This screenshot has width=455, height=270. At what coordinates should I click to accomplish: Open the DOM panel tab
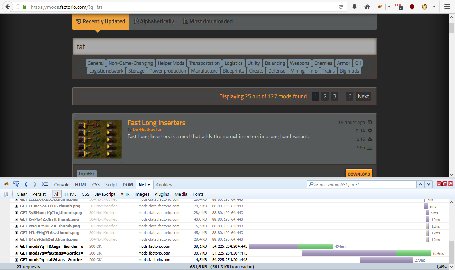128,184
